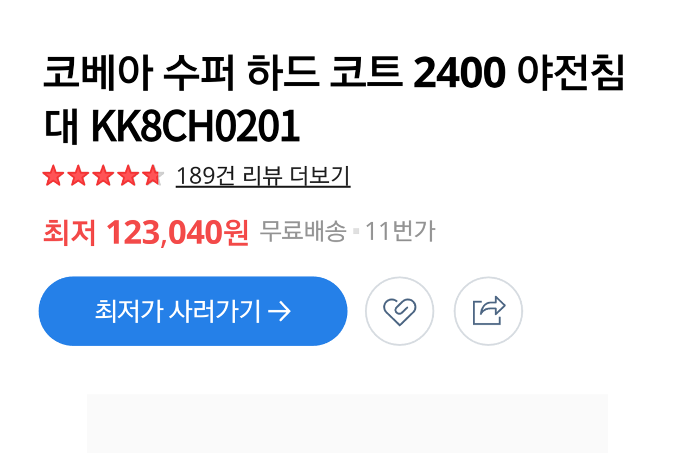695x453 pixels.
Task: Click the second red rating star
Action: [78, 176]
